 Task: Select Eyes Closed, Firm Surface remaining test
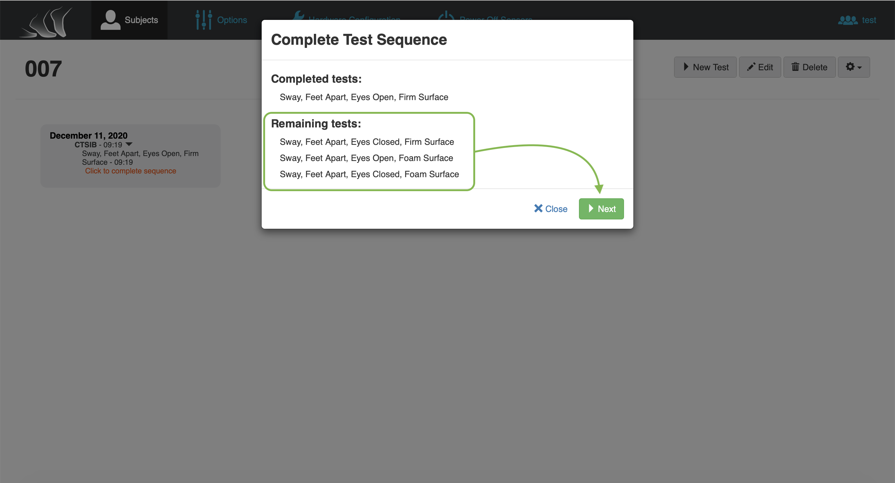[x=367, y=142]
